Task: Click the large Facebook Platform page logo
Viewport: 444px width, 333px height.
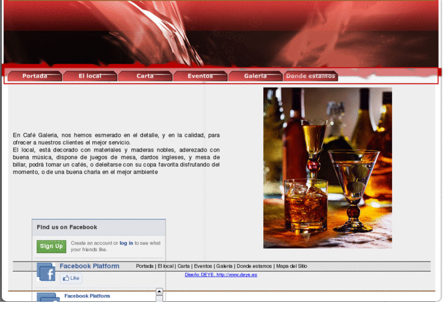Action: 46,272
